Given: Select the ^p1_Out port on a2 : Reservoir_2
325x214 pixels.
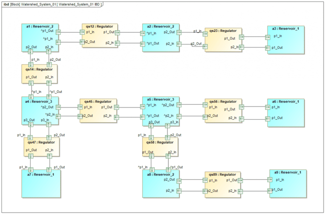Looking at the screenshot, I should pyautogui.click(x=143, y=44).
